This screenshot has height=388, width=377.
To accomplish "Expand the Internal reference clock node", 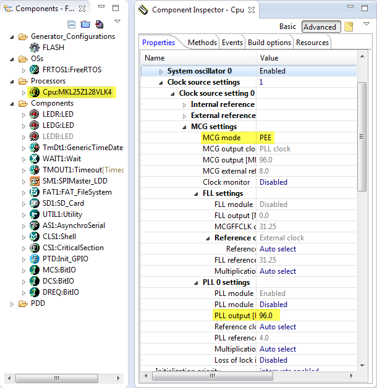I will click(x=185, y=104).
